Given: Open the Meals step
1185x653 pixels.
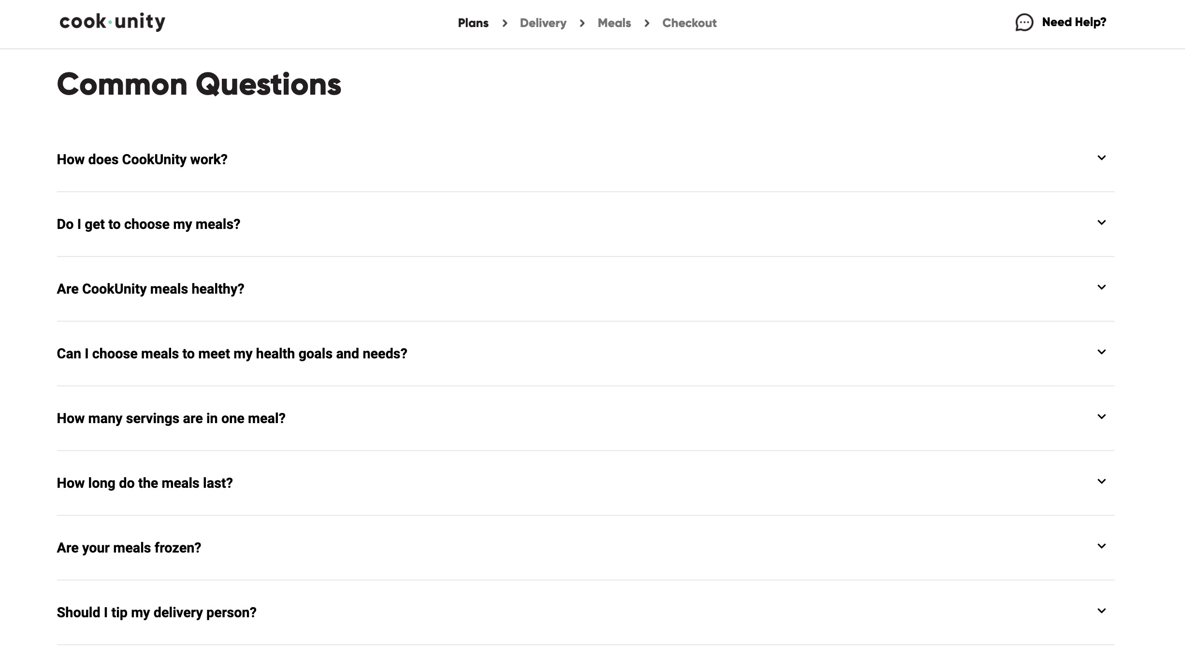Looking at the screenshot, I should [614, 23].
